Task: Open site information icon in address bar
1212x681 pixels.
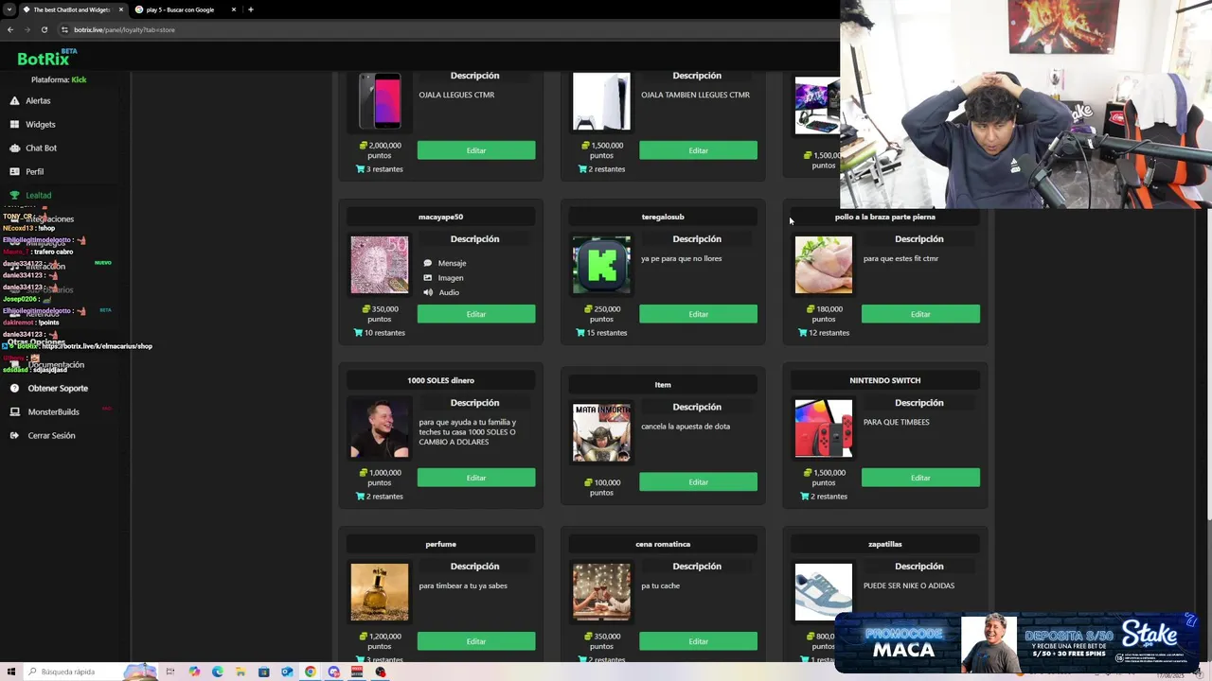Action: pyautogui.click(x=64, y=29)
